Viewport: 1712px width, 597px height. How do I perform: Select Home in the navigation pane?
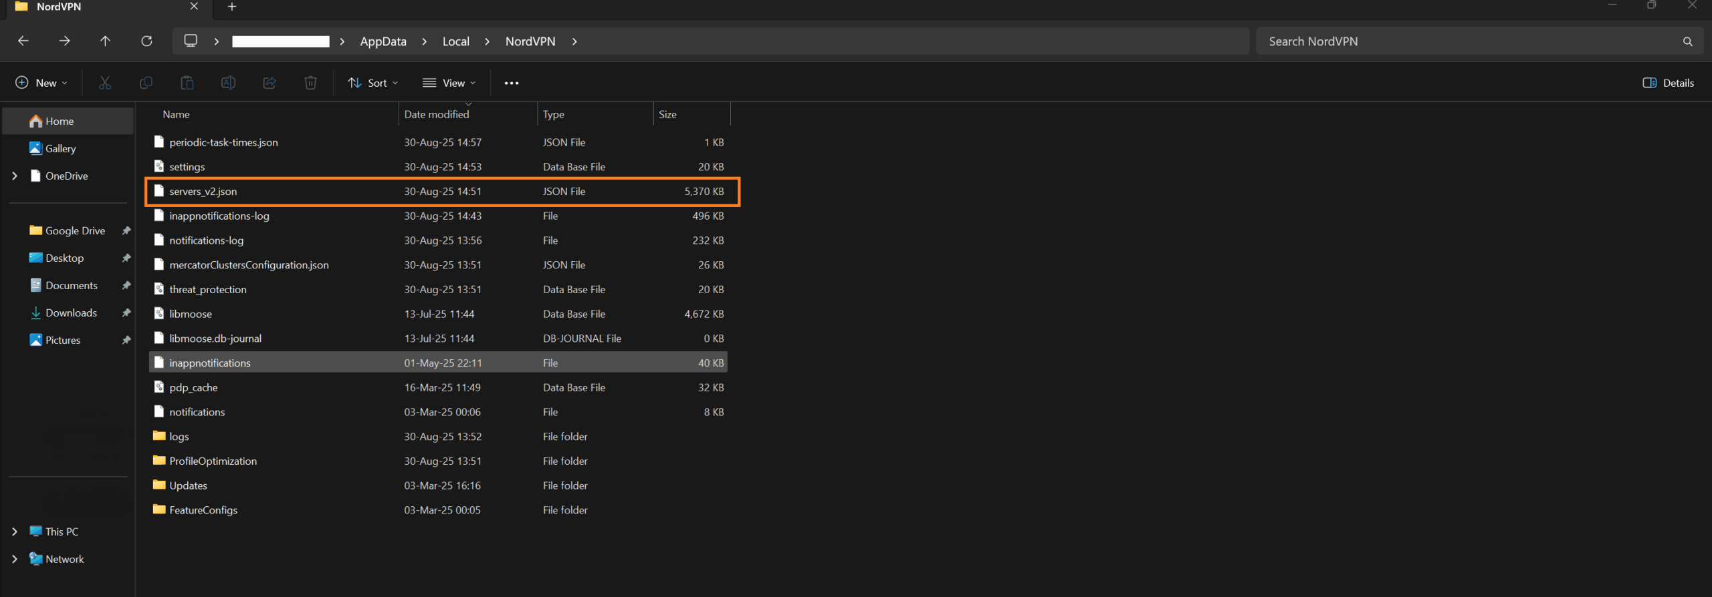click(x=68, y=121)
